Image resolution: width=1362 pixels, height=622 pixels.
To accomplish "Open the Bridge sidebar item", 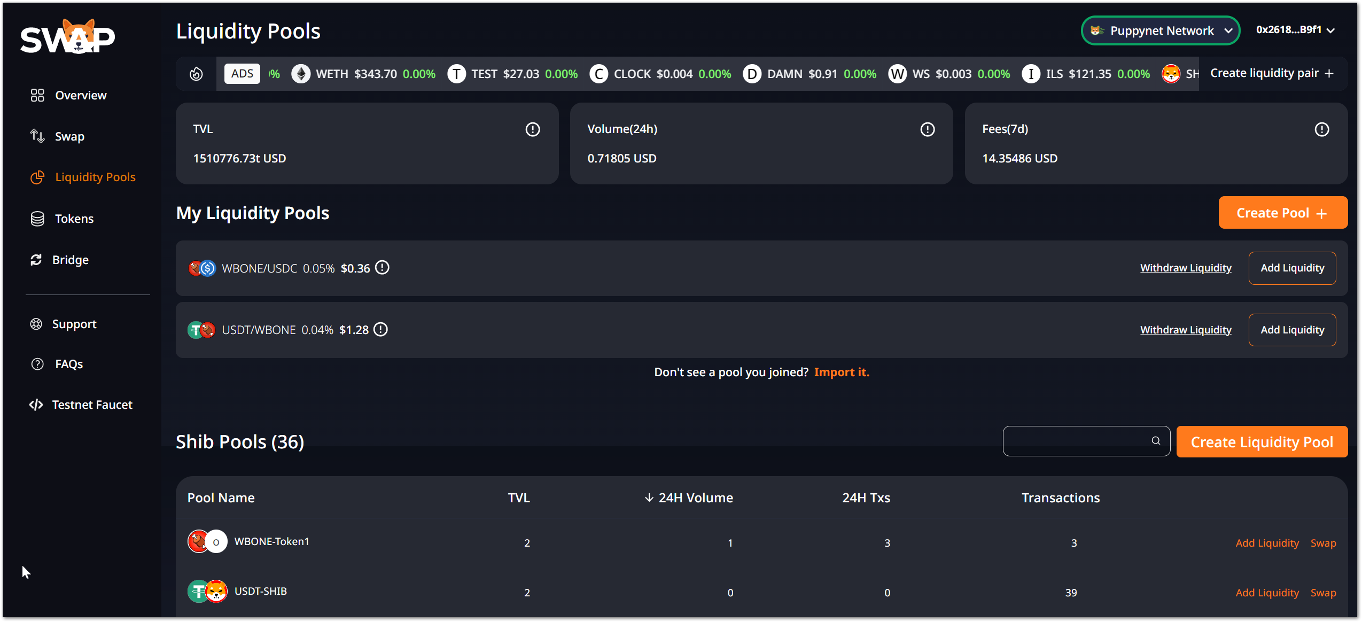I will 70,260.
